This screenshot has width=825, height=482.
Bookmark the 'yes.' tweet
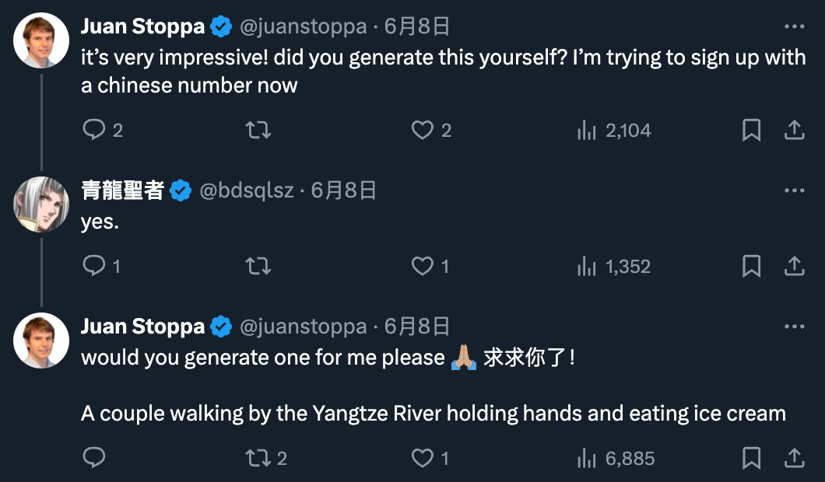coord(751,267)
